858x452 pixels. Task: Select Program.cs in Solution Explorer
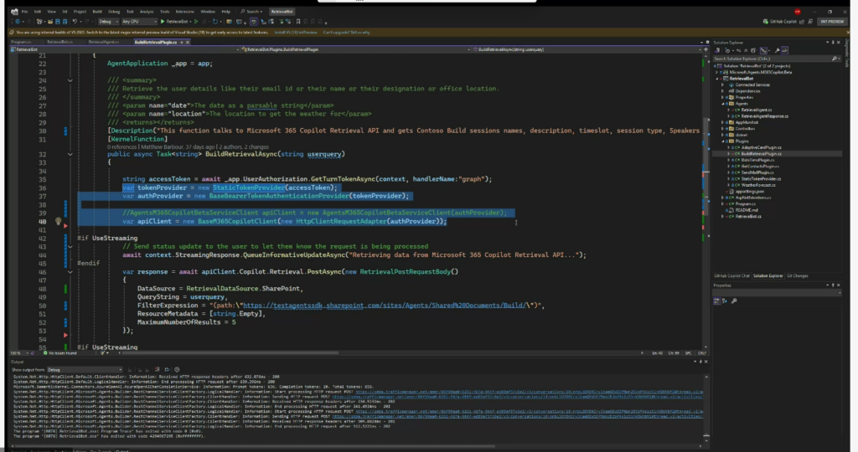tap(745, 204)
